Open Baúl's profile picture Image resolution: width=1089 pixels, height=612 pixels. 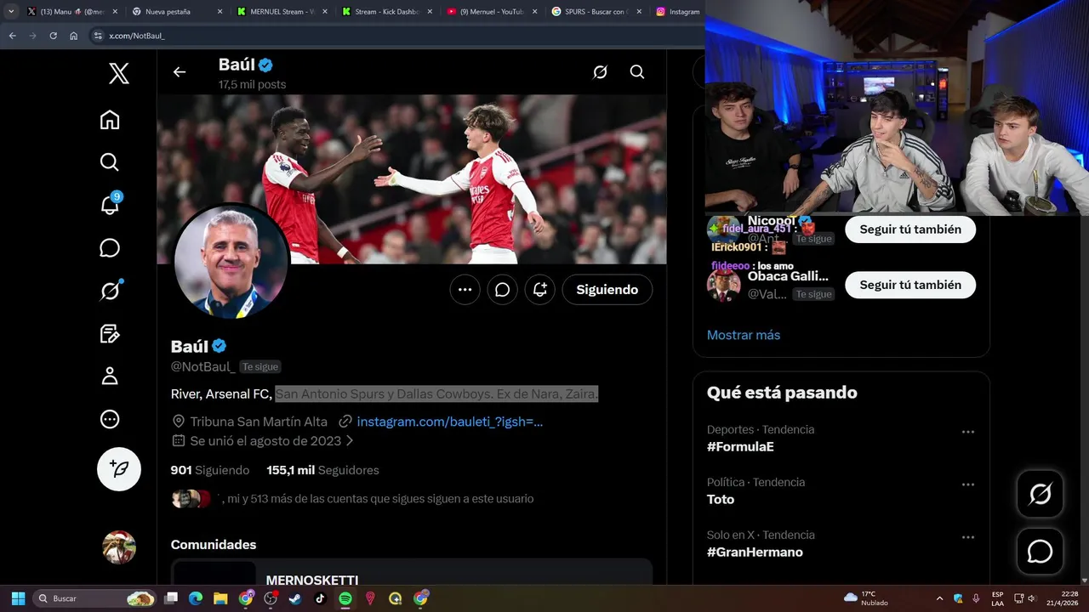click(231, 262)
